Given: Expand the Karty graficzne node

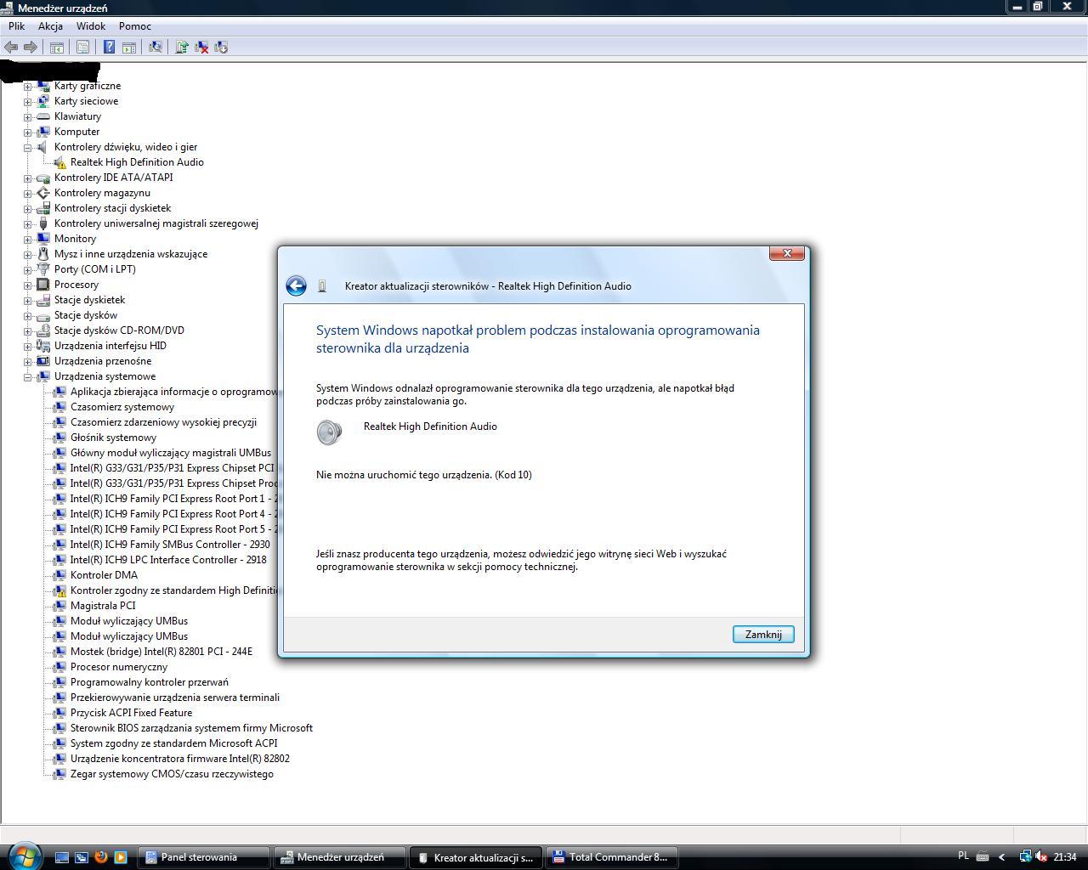Looking at the screenshot, I should point(28,86).
